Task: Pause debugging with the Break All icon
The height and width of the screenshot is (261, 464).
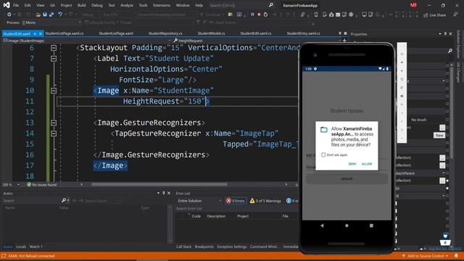Action: pyautogui.click(x=252, y=14)
